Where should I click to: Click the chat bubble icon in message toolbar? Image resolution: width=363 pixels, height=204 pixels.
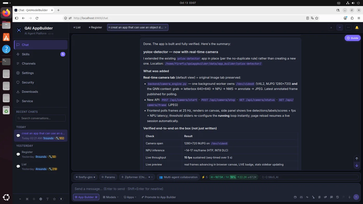coord(331,197)
